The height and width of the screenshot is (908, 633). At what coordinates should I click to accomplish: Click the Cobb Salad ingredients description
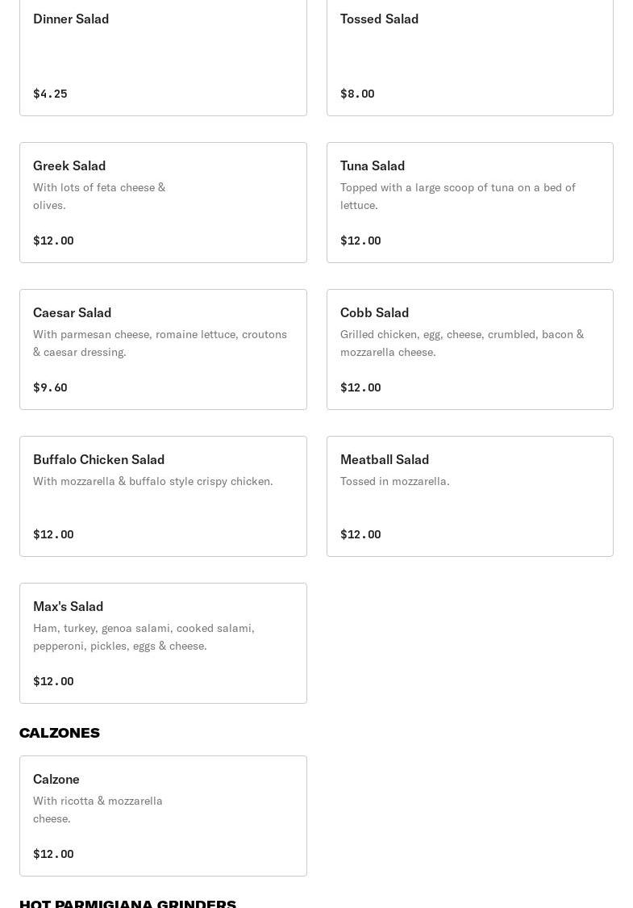coord(462,343)
